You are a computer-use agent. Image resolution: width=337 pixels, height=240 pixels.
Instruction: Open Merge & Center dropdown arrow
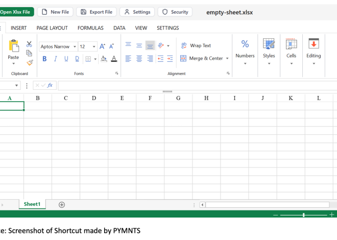coord(227,58)
